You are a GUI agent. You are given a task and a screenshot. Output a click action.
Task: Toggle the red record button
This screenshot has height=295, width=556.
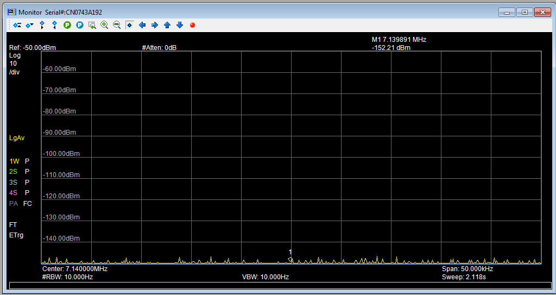pyautogui.click(x=192, y=25)
